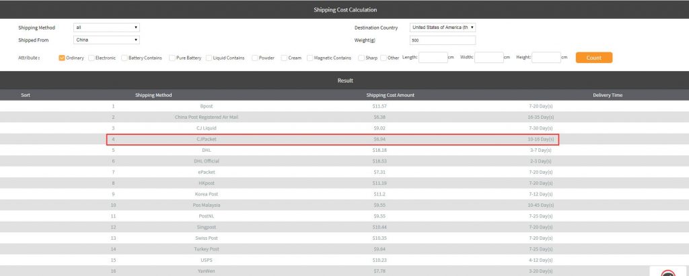Click the Shipping Cost Amount column header

pos(390,95)
